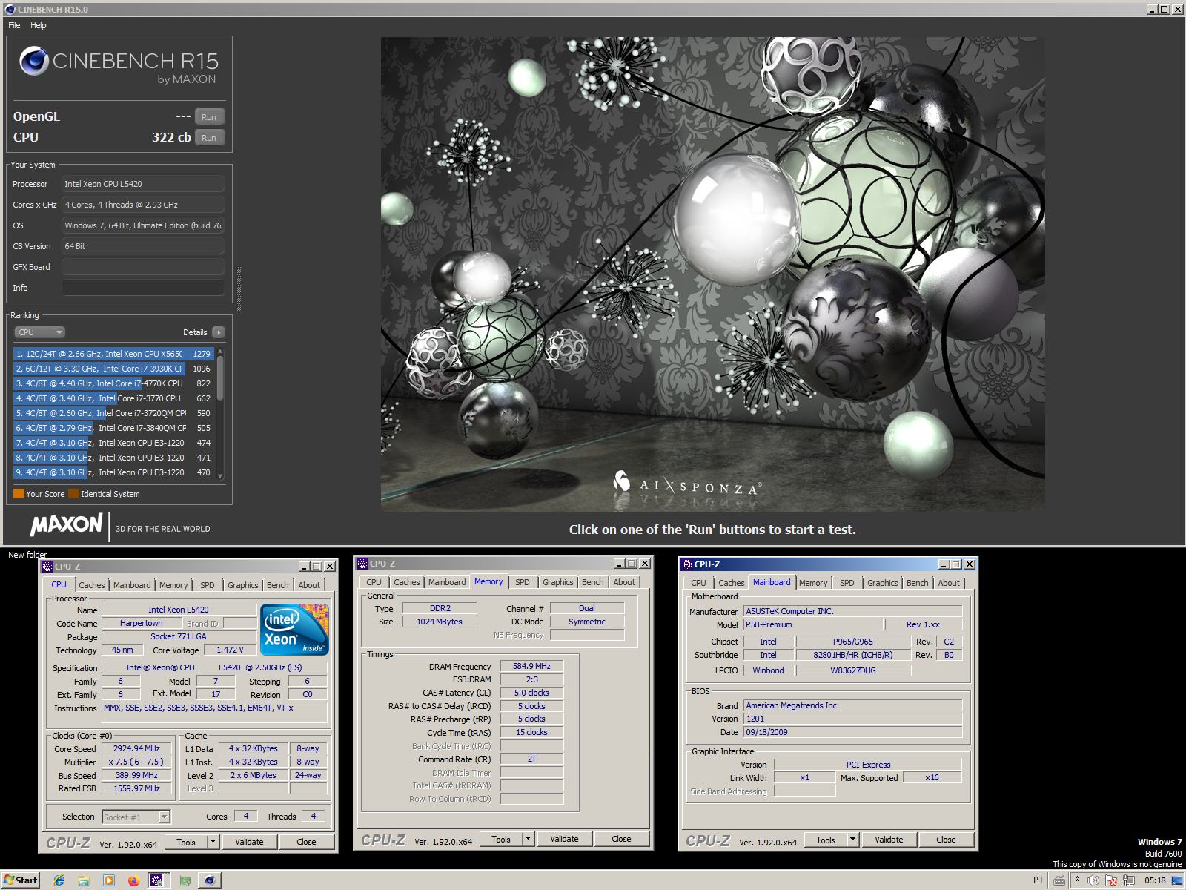This screenshot has height=890, width=1186.
Task: Click the GFX Board field
Action: tap(143, 267)
